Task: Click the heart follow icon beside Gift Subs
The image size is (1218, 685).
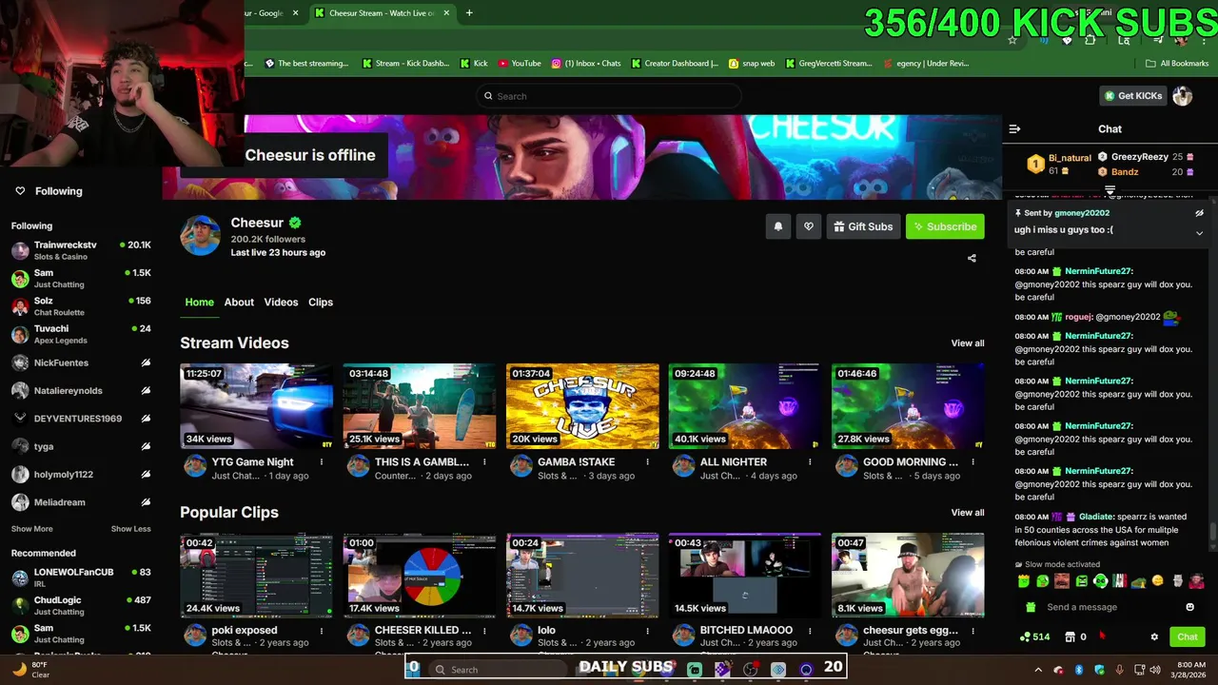Action: pyautogui.click(x=809, y=226)
